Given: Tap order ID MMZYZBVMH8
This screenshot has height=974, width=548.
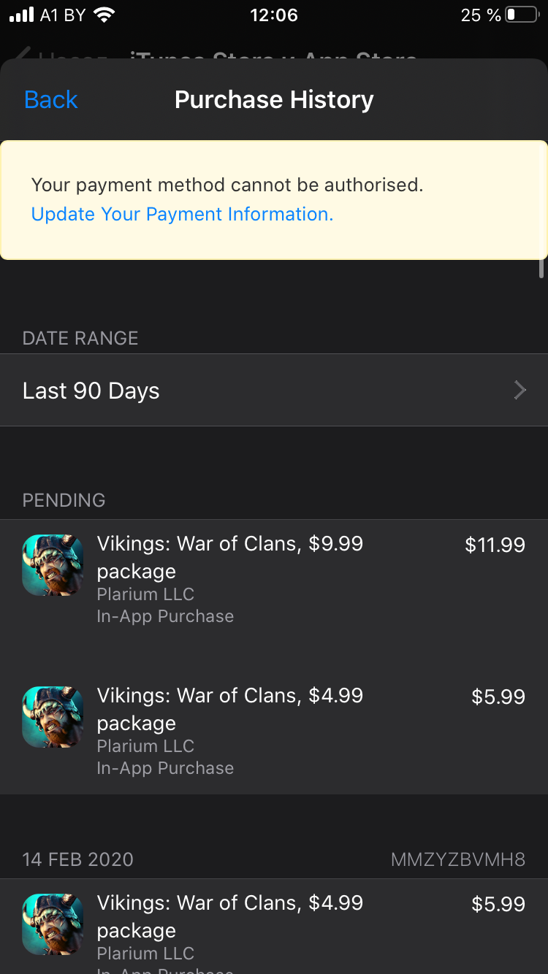Looking at the screenshot, I should 457,859.
